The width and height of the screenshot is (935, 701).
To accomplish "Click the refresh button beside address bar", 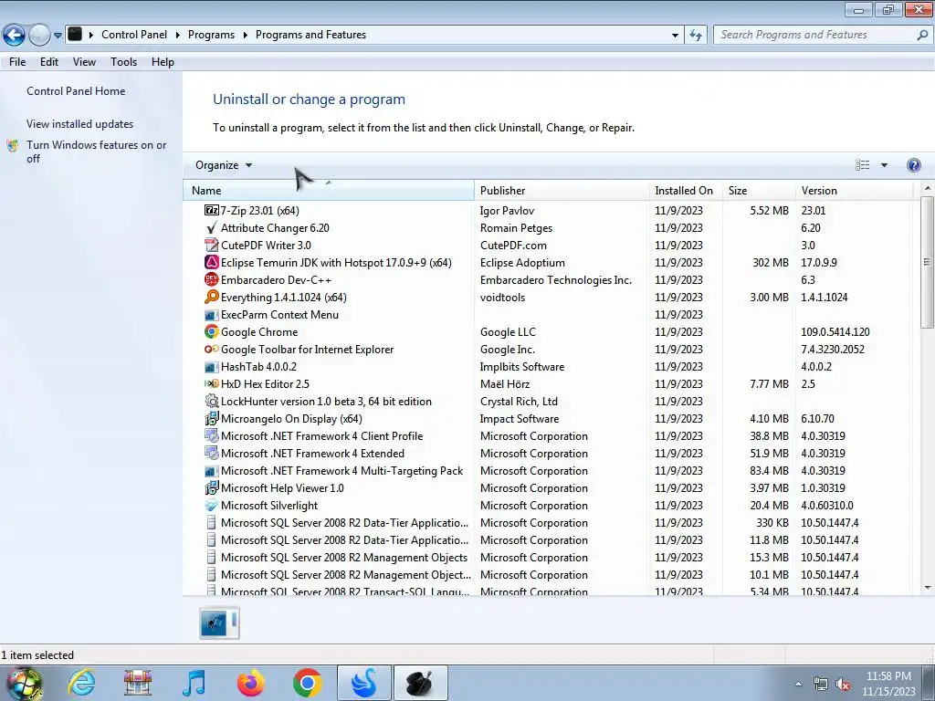I will point(695,36).
